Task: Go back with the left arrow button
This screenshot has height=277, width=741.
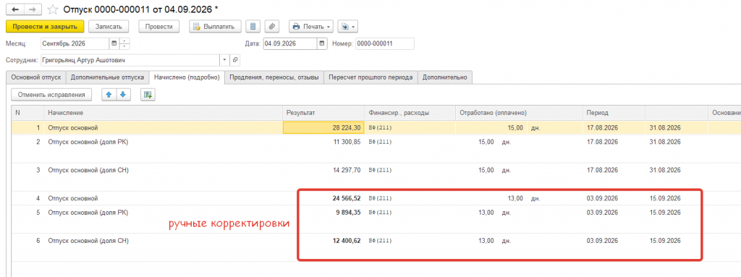Action: (x=14, y=9)
